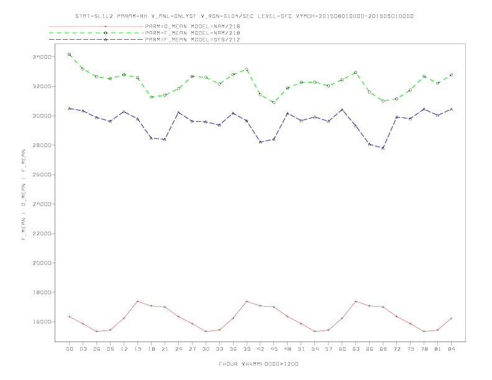The width and height of the screenshot is (492, 380).
Task: Click x-axis tick label 24
Action: 178,349
